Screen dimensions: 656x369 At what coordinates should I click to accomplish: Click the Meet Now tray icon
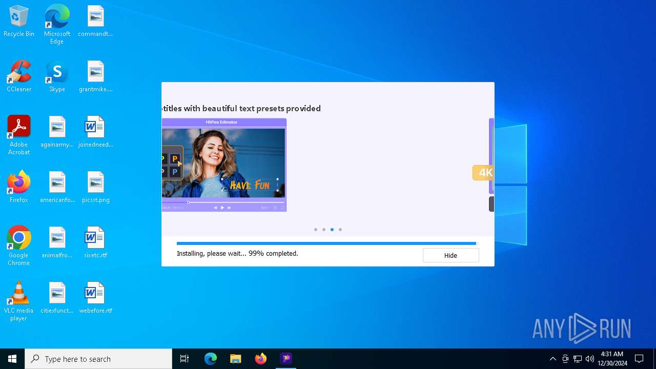pos(565,359)
